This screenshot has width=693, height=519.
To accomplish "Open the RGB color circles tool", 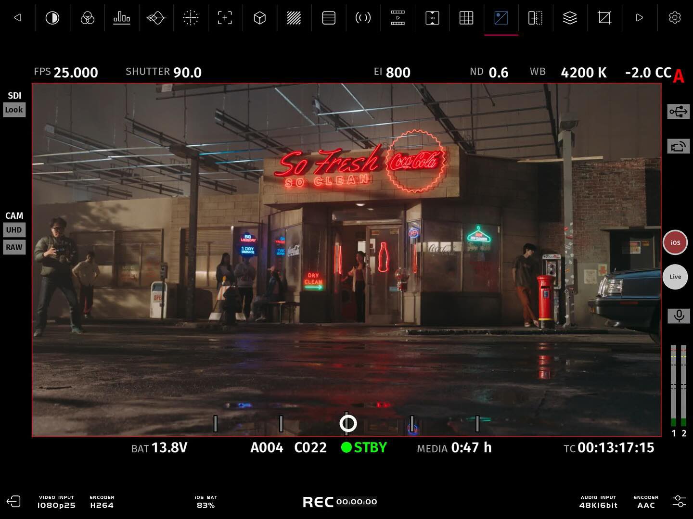I will 87,18.
